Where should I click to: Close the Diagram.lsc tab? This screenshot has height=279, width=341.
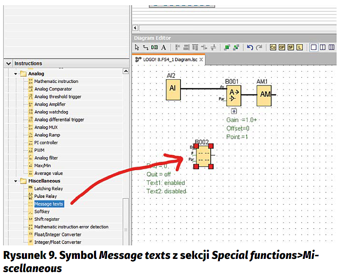click(201, 59)
